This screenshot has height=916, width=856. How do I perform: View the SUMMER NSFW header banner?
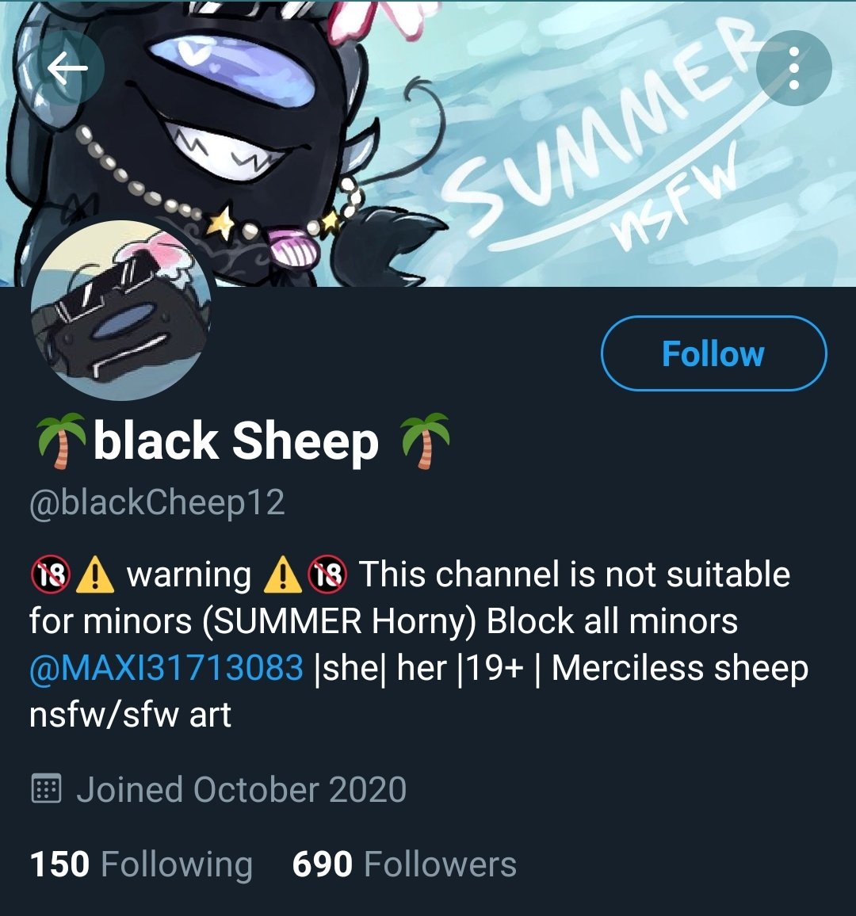point(428,143)
